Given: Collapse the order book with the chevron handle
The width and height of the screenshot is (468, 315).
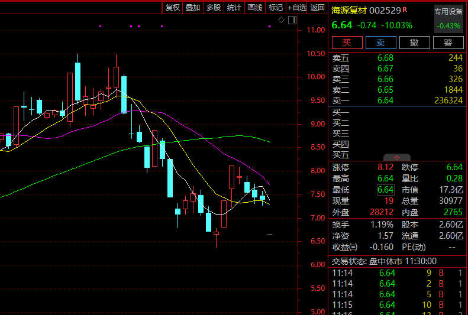Looking at the screenshot, I should [397, 158].
